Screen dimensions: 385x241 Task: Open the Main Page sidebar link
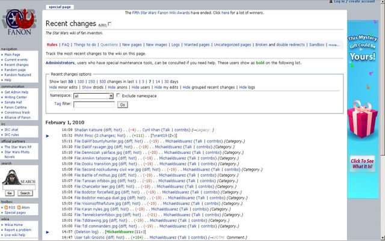pyautogui.click(x=12, y=55)
